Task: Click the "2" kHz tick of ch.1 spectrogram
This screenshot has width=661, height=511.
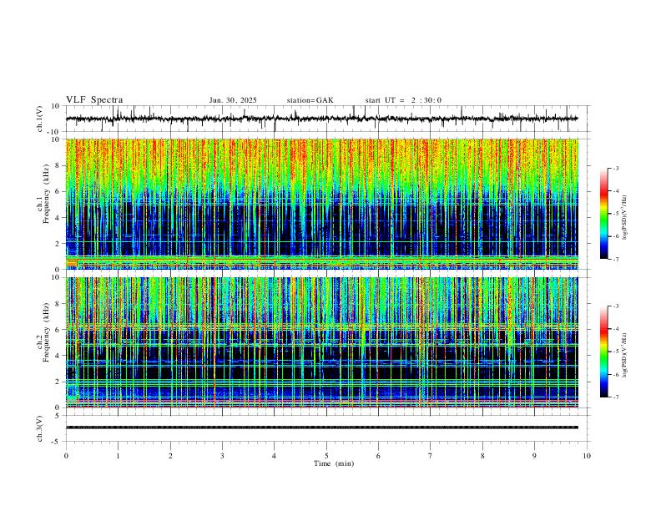Action: tap(58, 244)
